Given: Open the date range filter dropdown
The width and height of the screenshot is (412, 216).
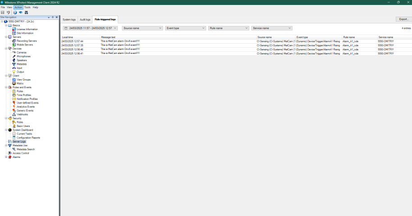Looking at the screenshot, I should pyautogui.click(x=90, y=28).
